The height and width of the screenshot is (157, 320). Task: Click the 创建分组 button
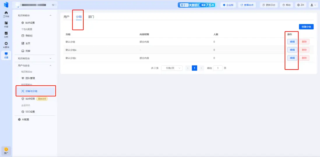(x=306, y=27)
